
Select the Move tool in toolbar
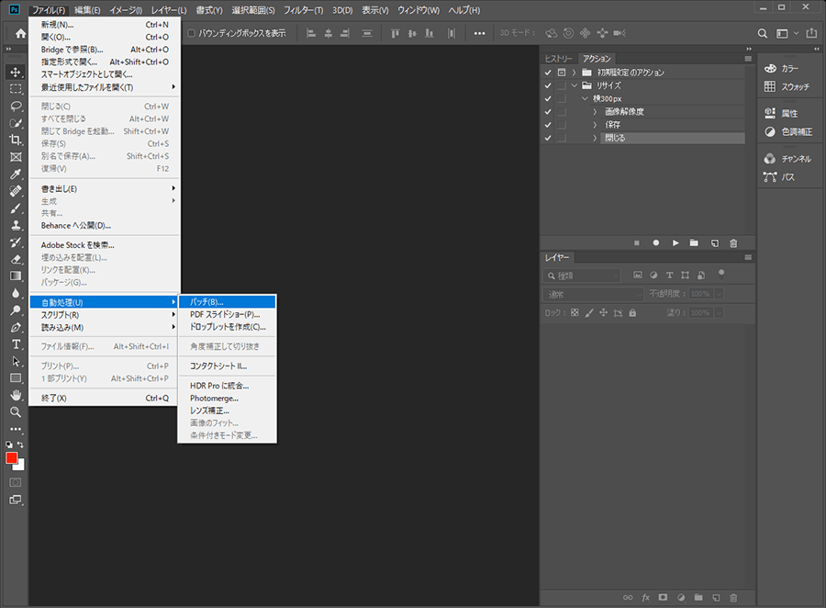(x=16, y=72)
